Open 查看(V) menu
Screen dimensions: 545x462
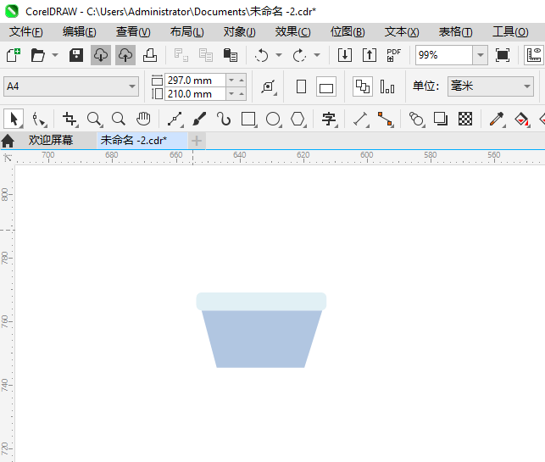[133, 32]
